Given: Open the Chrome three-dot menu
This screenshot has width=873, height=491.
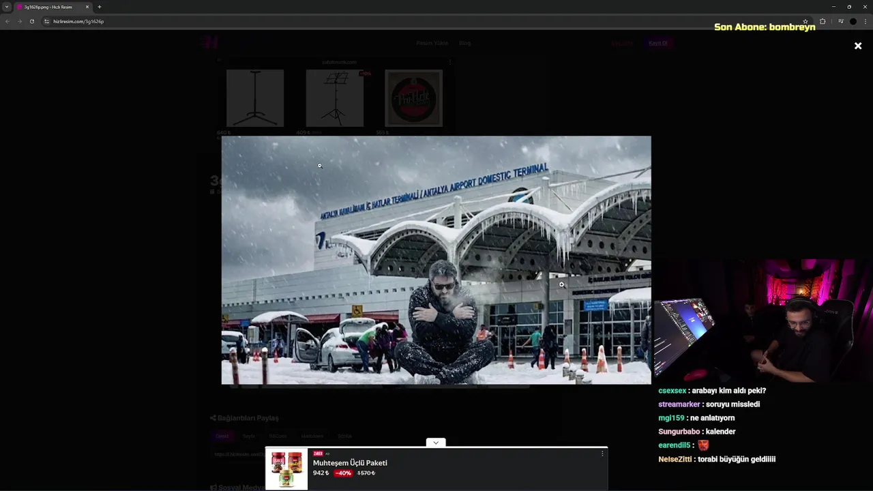Looking at the screenshot, I should click(865, 21).
